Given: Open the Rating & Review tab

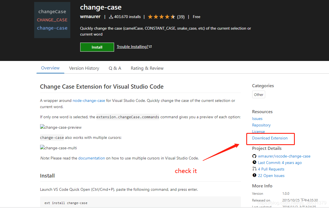Looking at the screenshot, I should coord(147,68).
